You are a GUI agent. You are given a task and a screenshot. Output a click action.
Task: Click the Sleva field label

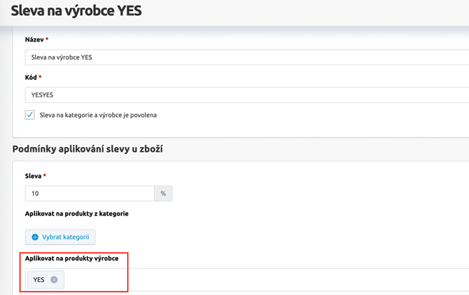[33, 176]
